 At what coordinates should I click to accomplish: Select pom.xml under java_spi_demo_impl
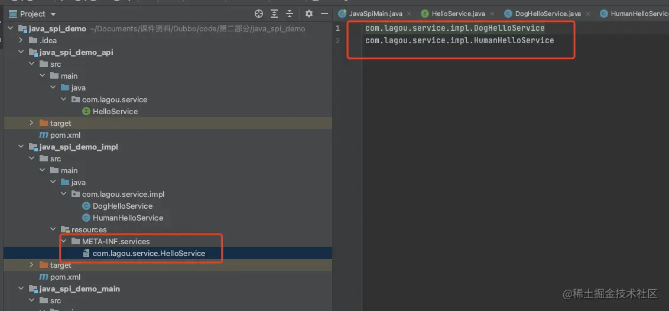coord(65,277)
